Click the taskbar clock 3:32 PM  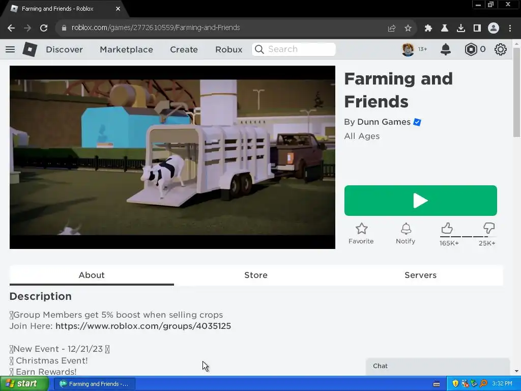click(x=502, y=384)
